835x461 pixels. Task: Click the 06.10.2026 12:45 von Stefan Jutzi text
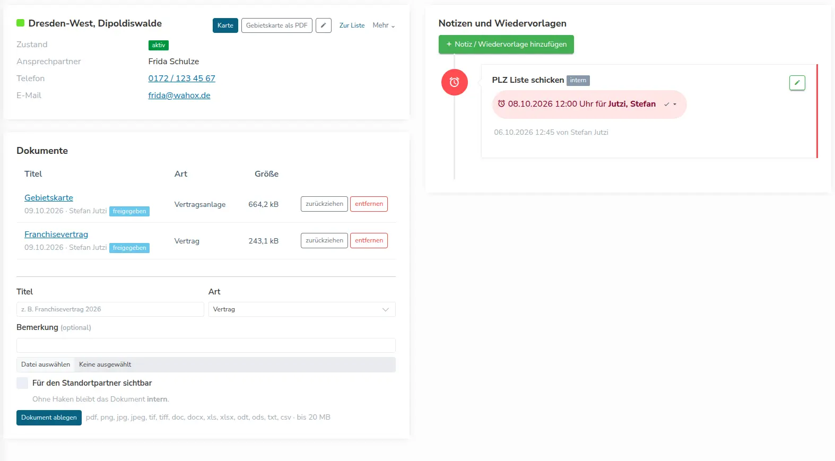pyautogui.click(x=551, y=133)
